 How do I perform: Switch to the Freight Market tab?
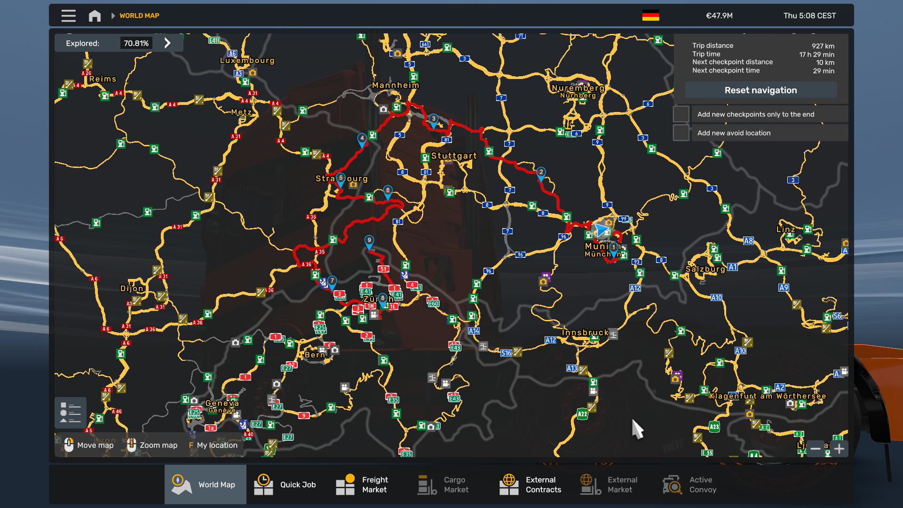tap(362, 484)
